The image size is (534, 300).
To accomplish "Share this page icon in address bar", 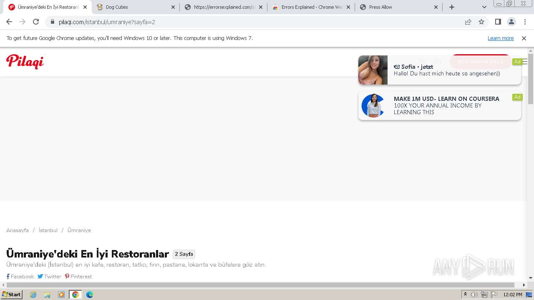I will (x=468, y=22).
